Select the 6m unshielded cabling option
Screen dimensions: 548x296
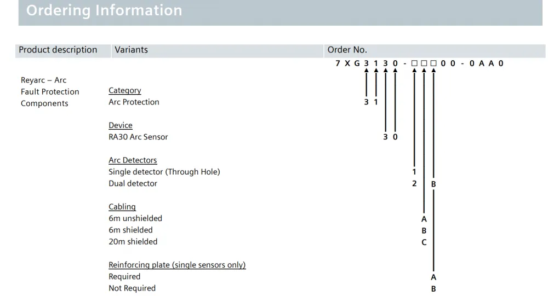click(135, 218)
